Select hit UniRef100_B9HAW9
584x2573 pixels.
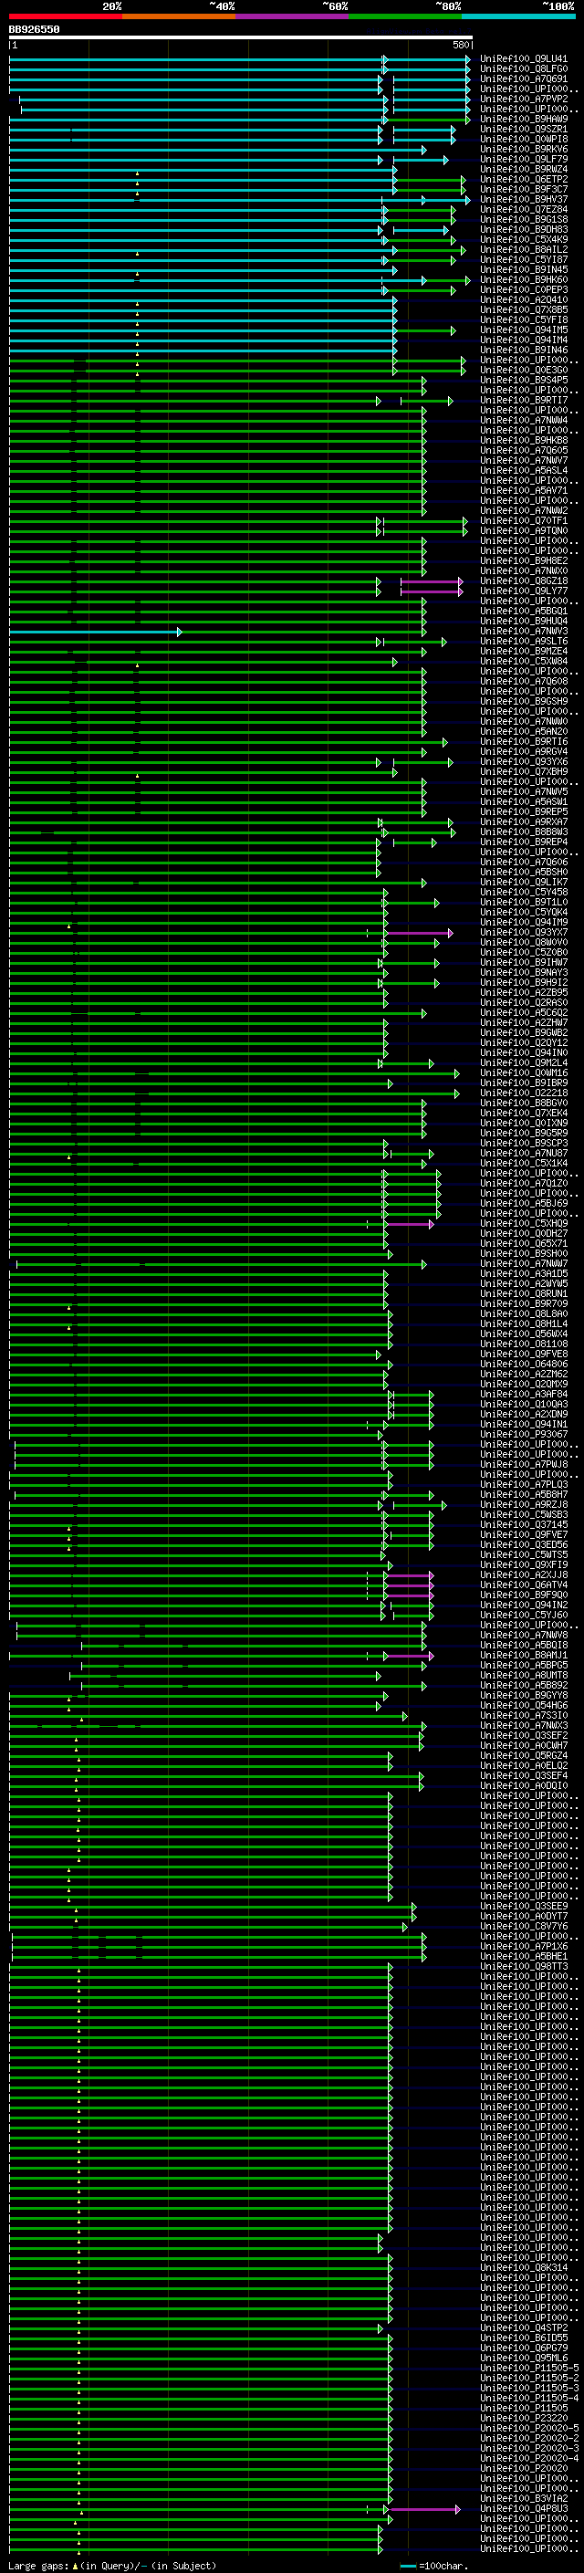(x=524, y=119)
